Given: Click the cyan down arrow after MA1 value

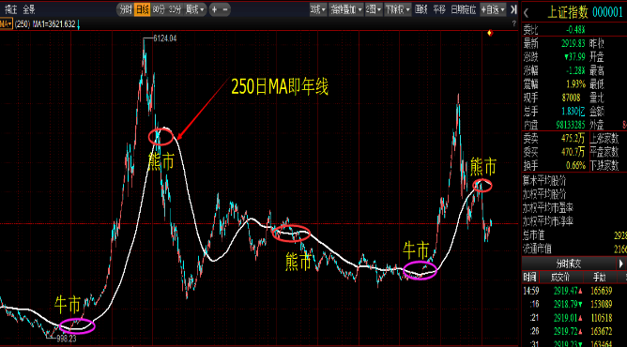Looking at the screenshot, I should [79, 25].
